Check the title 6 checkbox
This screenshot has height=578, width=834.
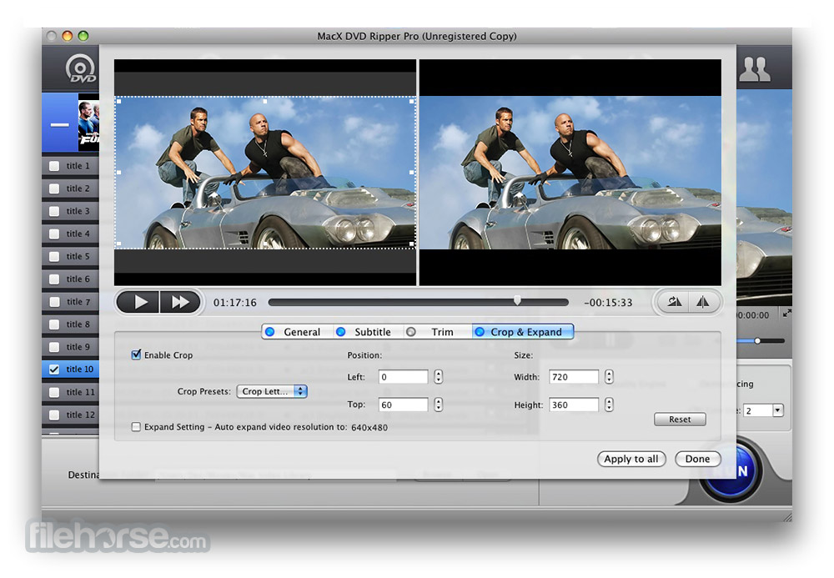[54, 279]
